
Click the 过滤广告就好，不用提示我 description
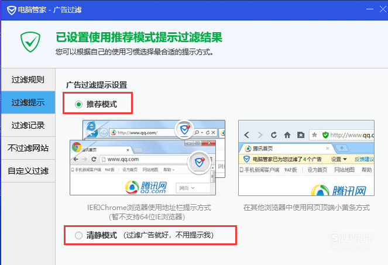pyautogui.click(x=169, y=235)
